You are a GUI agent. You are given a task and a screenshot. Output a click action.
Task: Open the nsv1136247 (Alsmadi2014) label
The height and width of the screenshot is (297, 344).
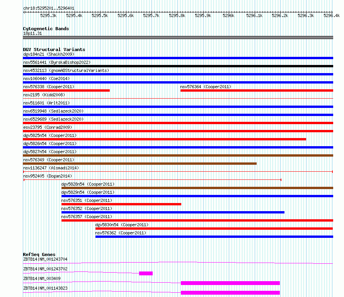point(51,168)
